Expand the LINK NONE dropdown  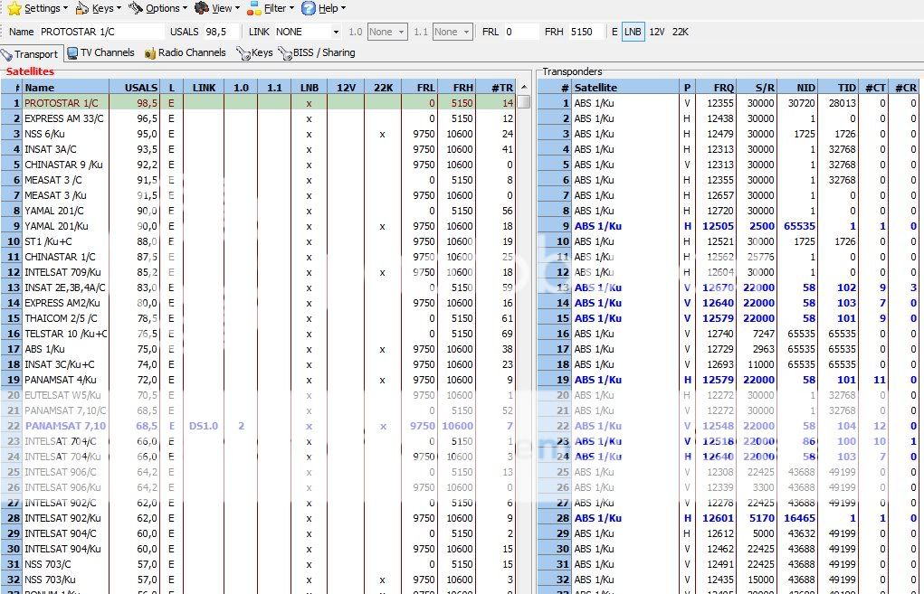tap(336, 32)
